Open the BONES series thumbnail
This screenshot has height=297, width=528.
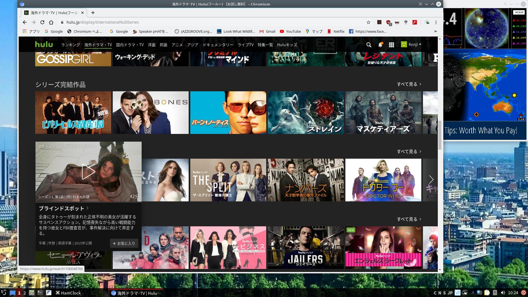point(150,112)
